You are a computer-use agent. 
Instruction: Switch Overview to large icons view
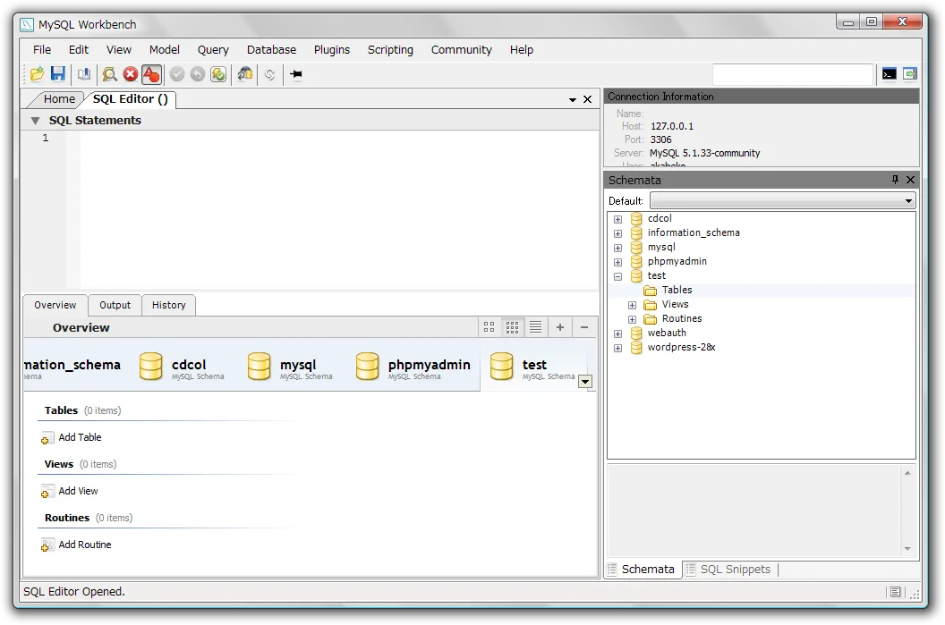point(489,327)
